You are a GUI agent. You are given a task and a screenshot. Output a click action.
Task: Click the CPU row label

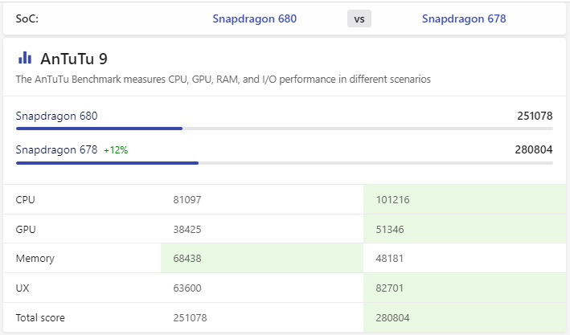26,200
